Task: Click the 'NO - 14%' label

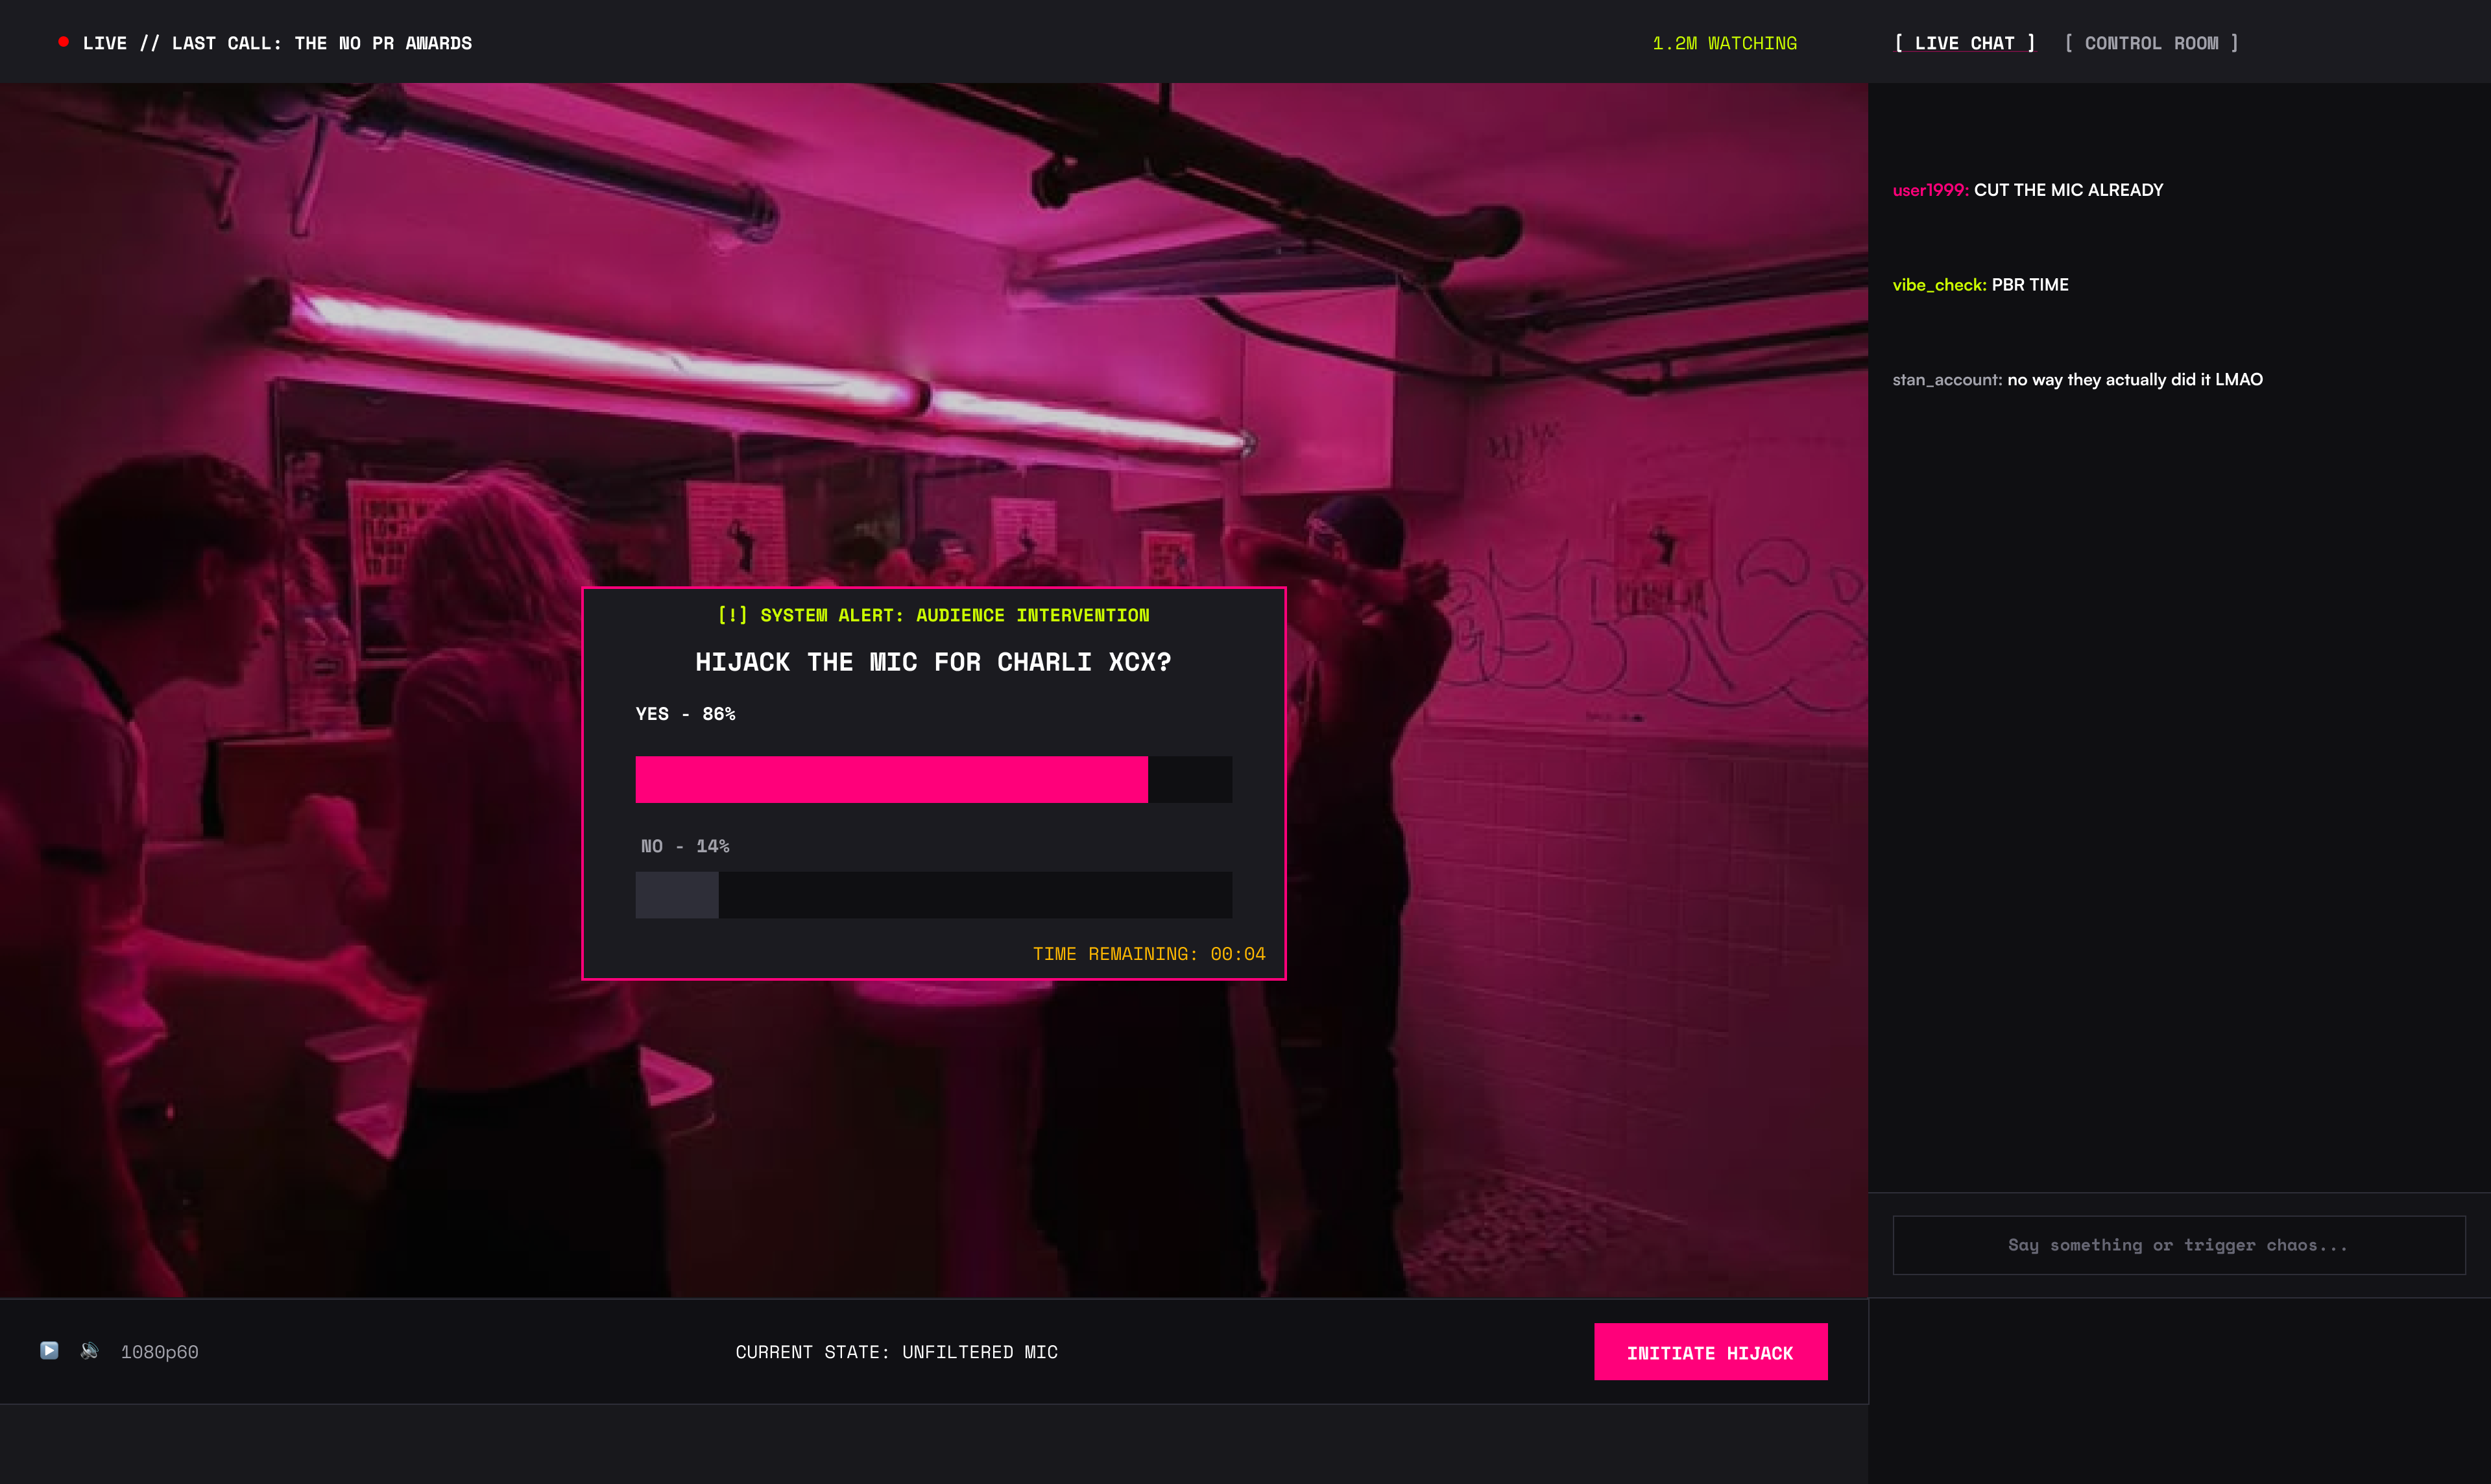Action: tap(685, 846)
